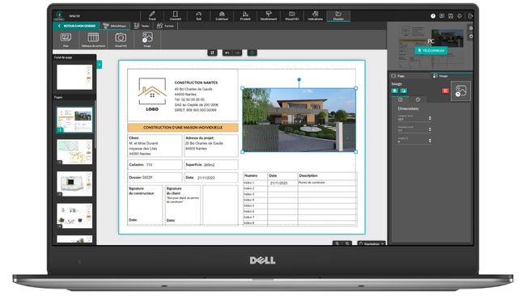Click the undo arrow above the page
526x296 pixels.
coord(227,53)
